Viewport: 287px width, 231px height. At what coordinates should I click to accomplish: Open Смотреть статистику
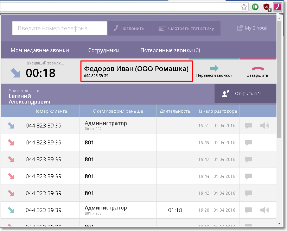[186, 29]
